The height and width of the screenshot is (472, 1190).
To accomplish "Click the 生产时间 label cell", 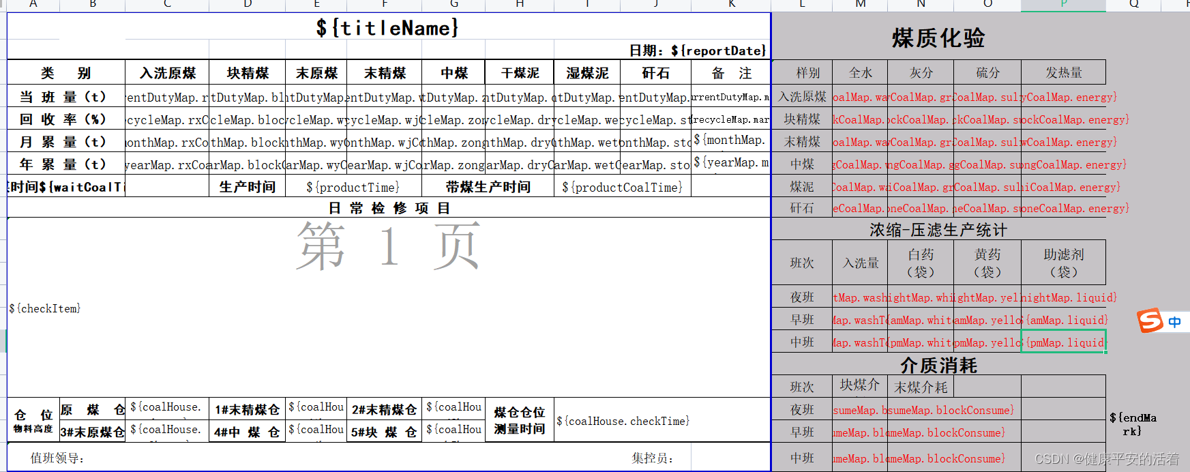I will (x=248, y=187).
